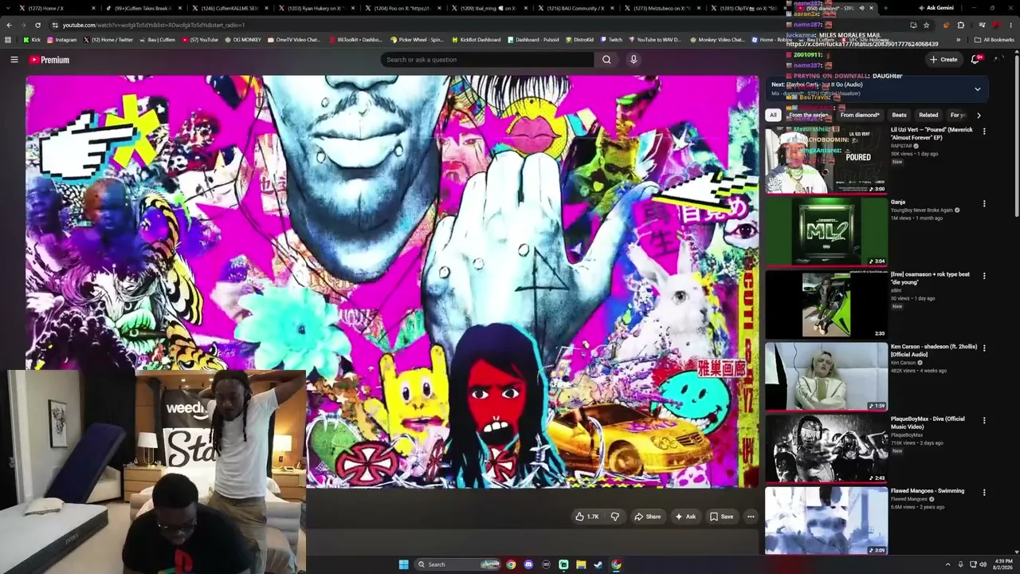Select the Related filter chip
Viewport: 1020px width, 574px height.
click(928, 116)
